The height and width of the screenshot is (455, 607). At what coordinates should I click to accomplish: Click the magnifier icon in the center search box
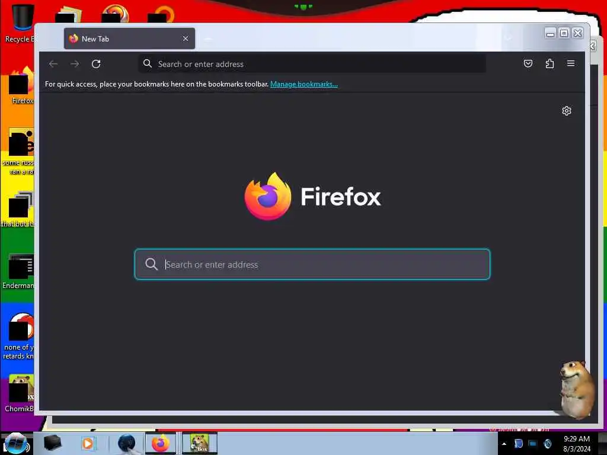click(x=151, y=264)
